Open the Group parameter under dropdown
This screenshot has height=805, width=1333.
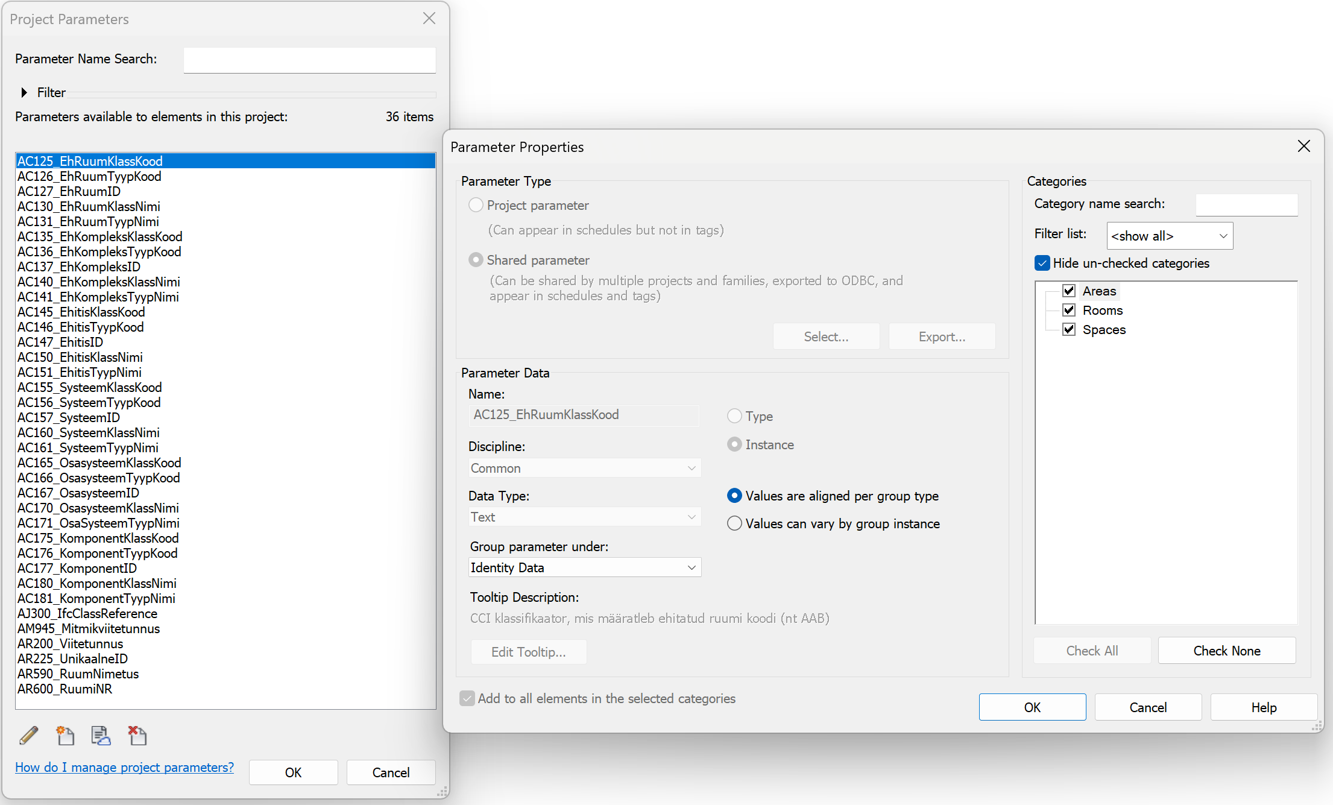pyautogui.click(x=584, y=567)
